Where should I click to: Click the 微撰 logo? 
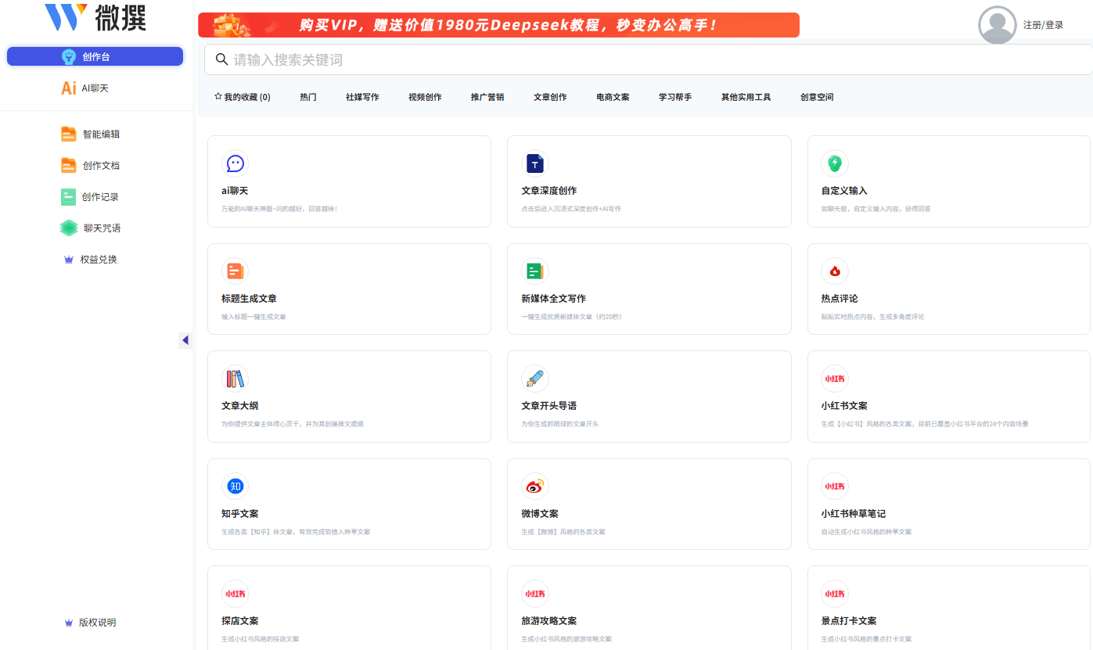(95, 16)
